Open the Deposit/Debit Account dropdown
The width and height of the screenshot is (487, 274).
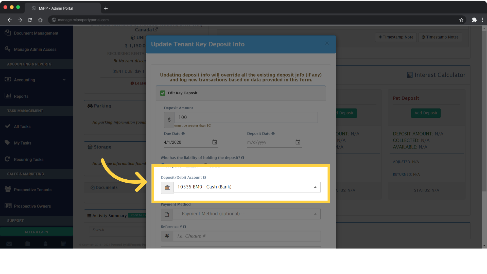click(247, 187)
